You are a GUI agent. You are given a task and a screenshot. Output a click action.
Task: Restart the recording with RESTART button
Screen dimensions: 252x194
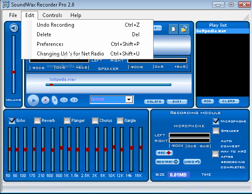tap(167, 162)
